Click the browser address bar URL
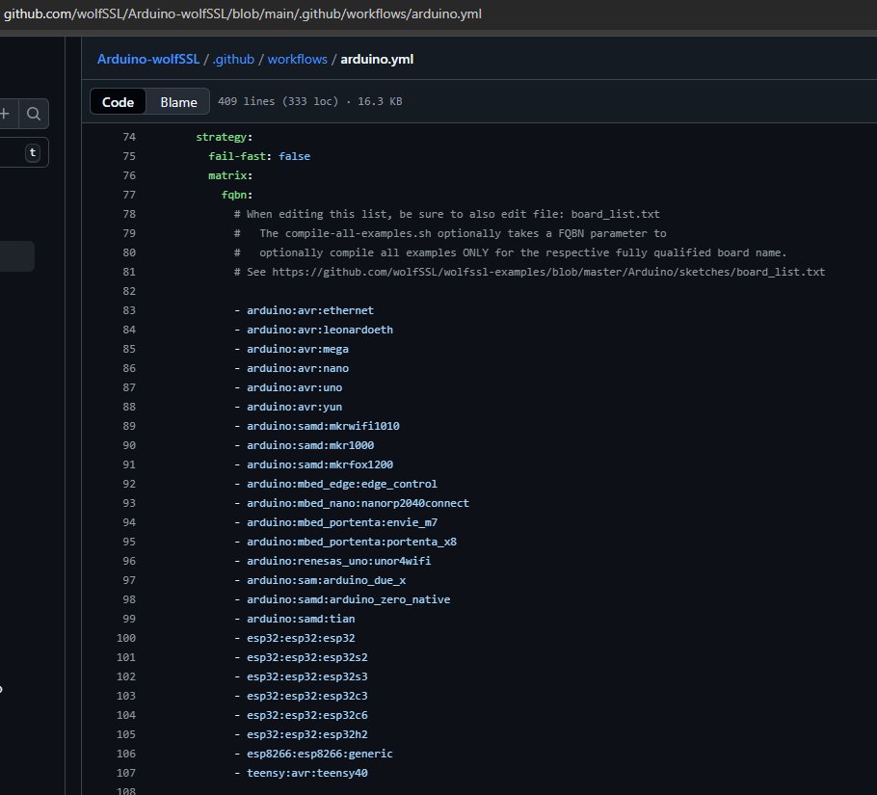 point(243,14)
